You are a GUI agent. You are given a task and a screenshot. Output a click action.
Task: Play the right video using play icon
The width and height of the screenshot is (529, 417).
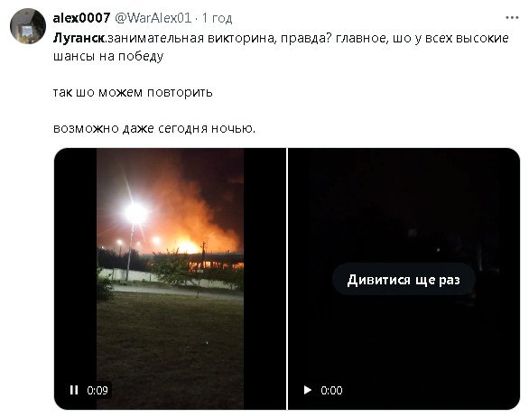[307, 390]
